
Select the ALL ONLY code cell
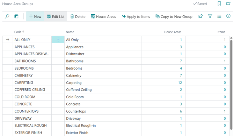(x=32, y=40)
